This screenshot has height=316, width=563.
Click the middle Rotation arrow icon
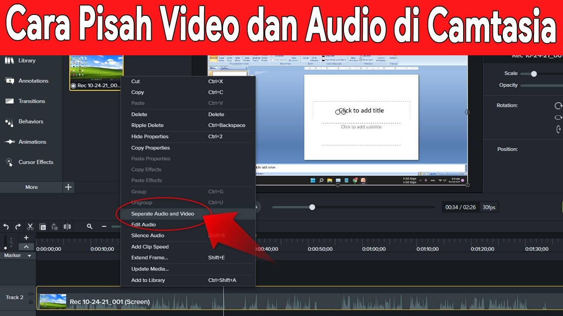559,117
